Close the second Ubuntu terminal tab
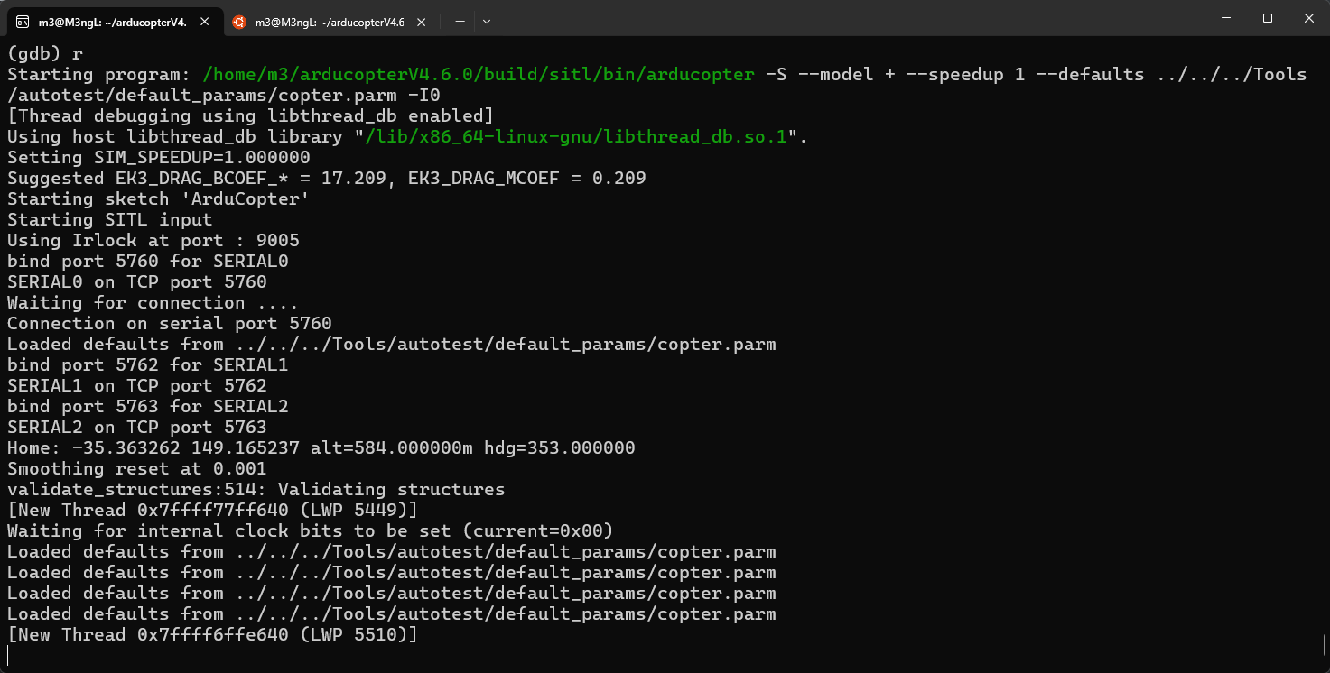Image resolution: width=1330 pixels, height=673 pixels. point(423,22)
